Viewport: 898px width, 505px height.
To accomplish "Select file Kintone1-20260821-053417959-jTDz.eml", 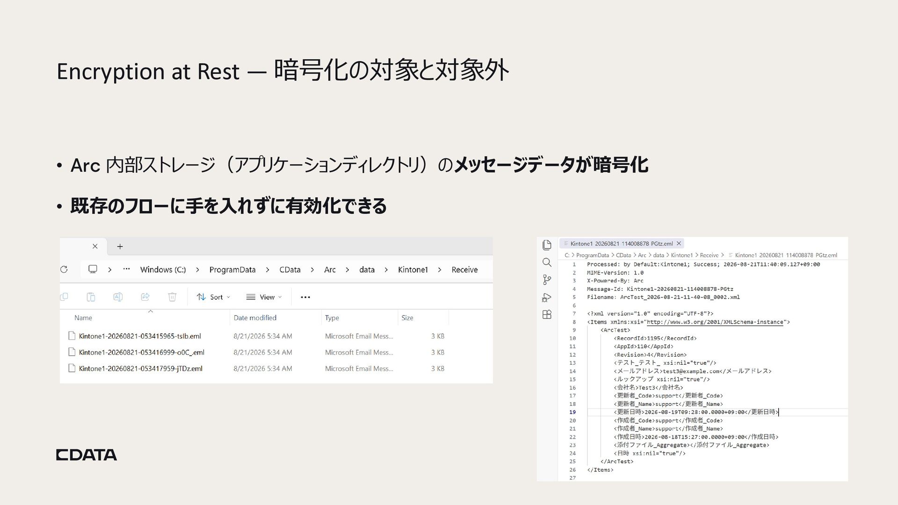I will 140,368.
